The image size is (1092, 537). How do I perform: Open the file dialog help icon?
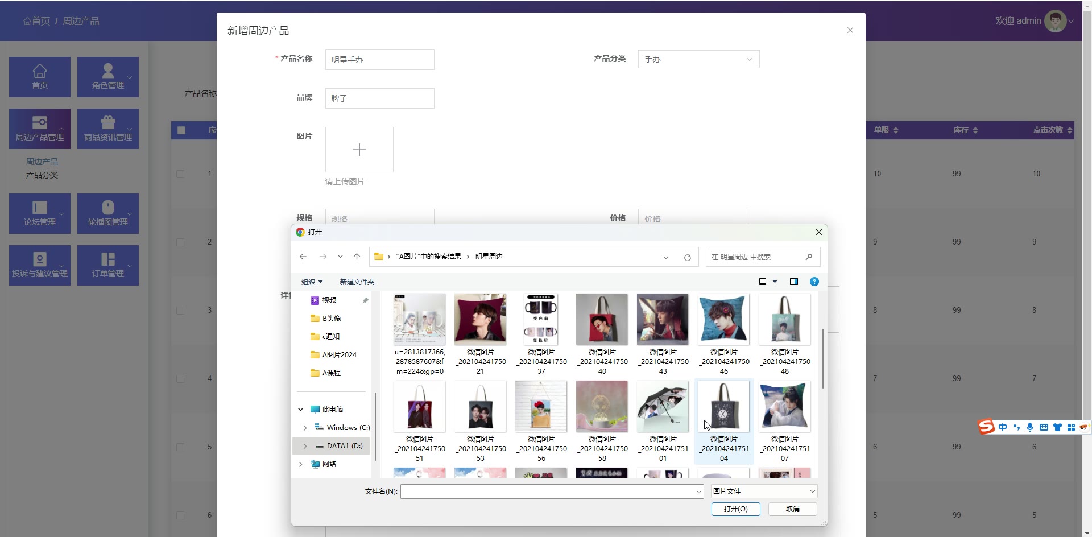point(814,282)
